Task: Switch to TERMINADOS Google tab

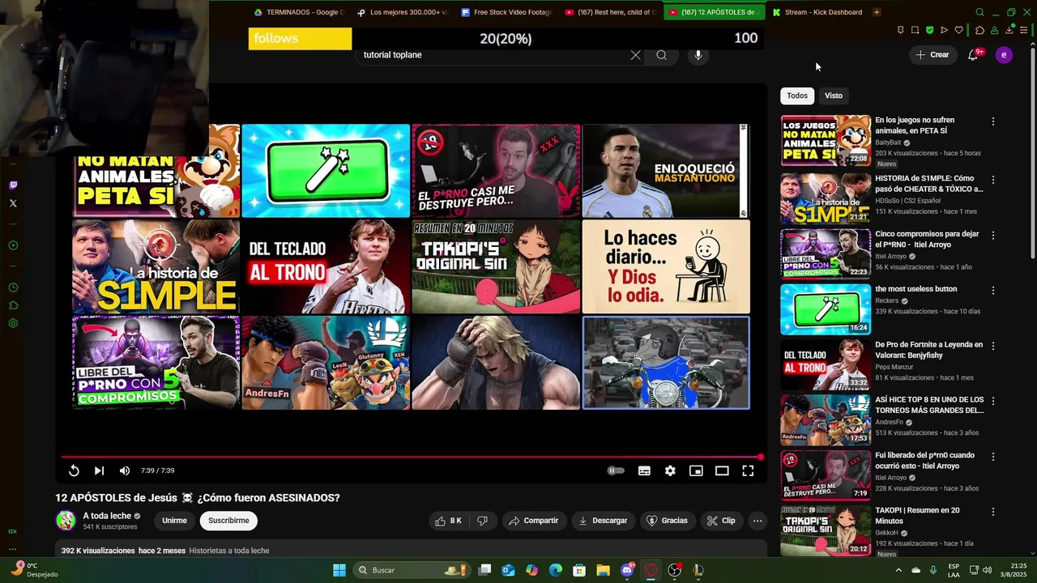Action: (x=298, y=12)
